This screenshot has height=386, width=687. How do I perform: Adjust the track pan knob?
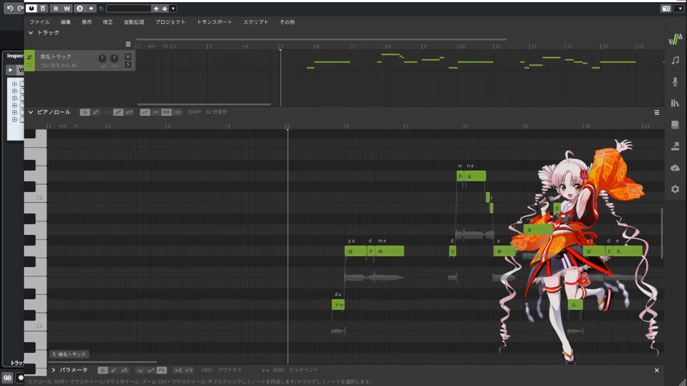click(x=114, y=58)
